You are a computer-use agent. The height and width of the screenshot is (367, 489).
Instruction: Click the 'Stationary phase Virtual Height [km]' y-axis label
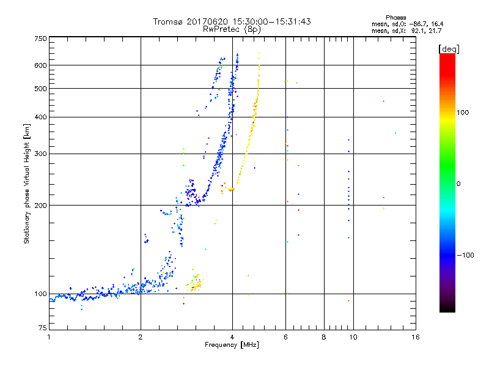click(27, 183)
